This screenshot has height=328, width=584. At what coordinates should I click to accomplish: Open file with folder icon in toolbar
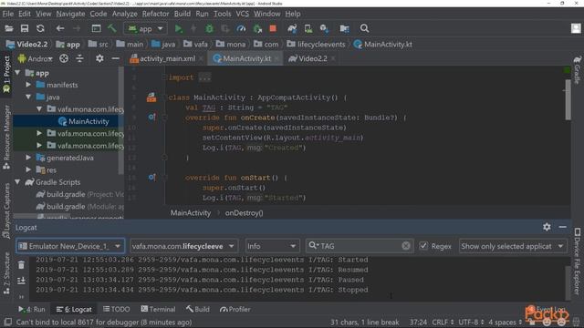tap(9, 28)
